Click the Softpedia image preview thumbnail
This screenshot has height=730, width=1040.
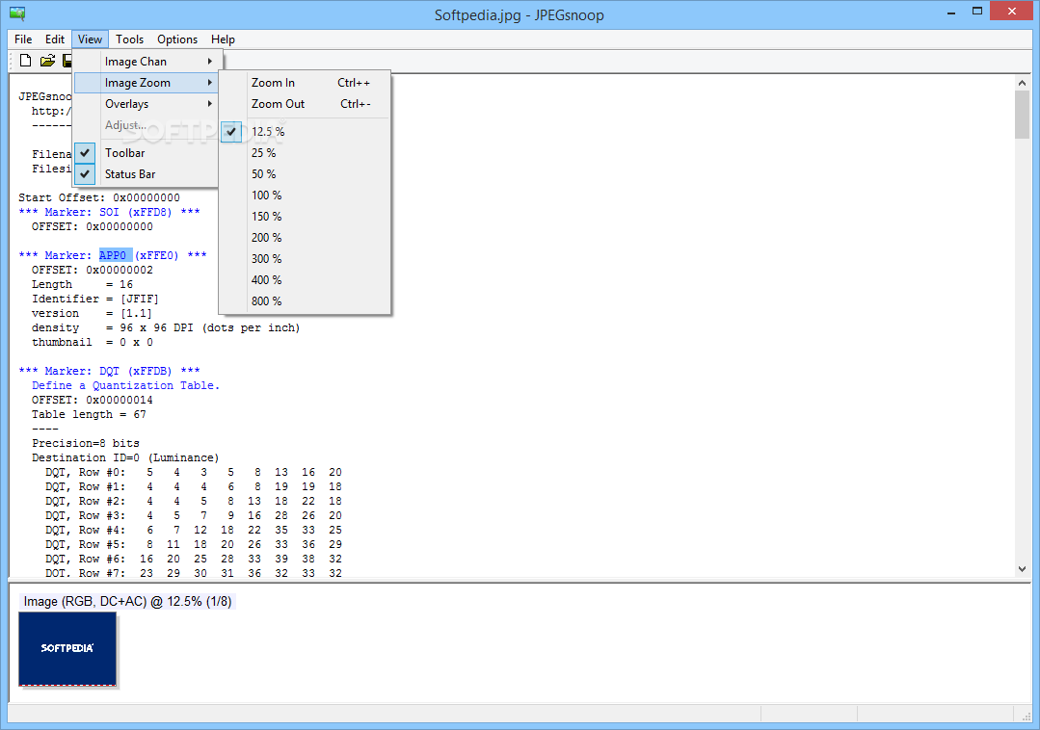(67, 648)
